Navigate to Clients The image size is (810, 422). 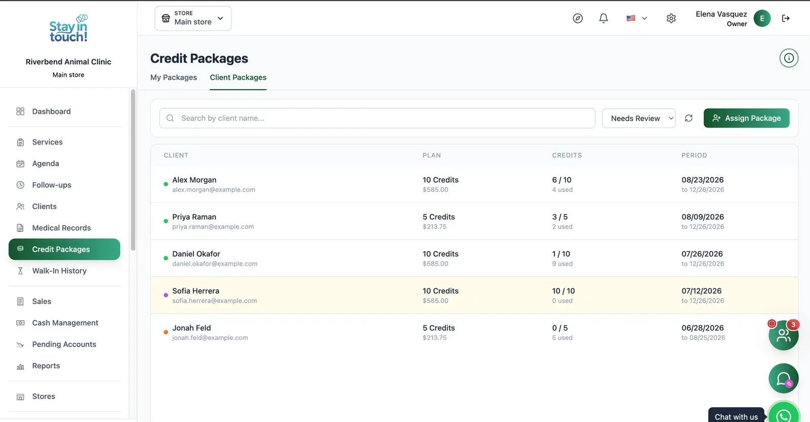pos(65,206)
